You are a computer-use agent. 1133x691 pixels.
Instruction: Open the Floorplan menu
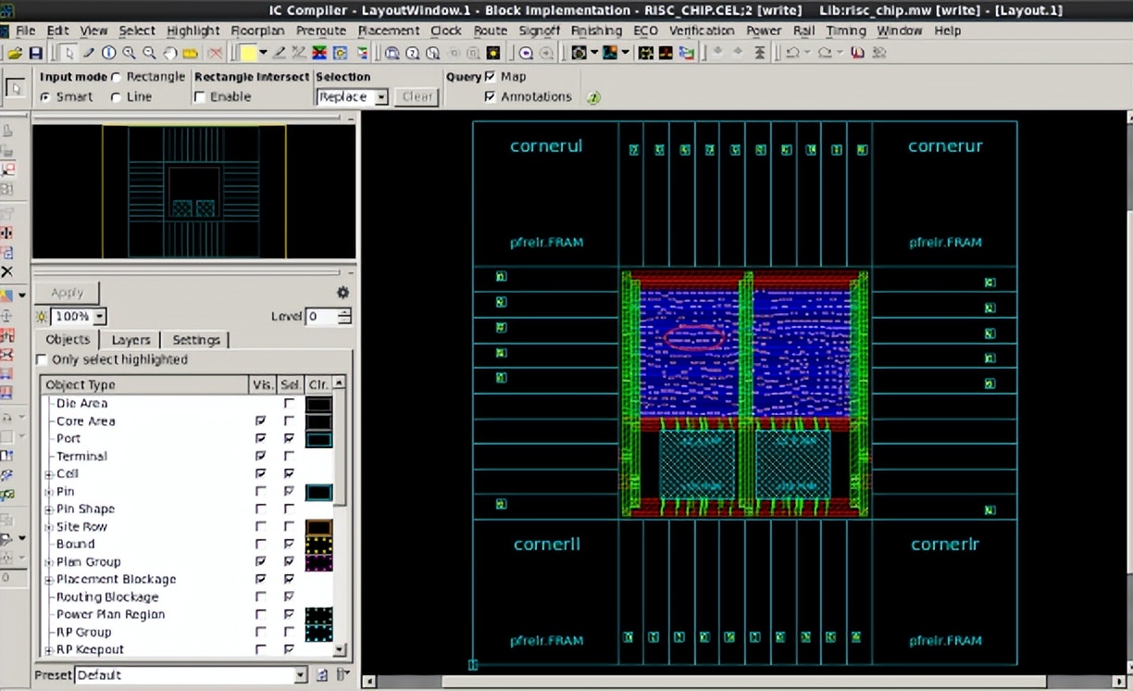tap(257, 31)
